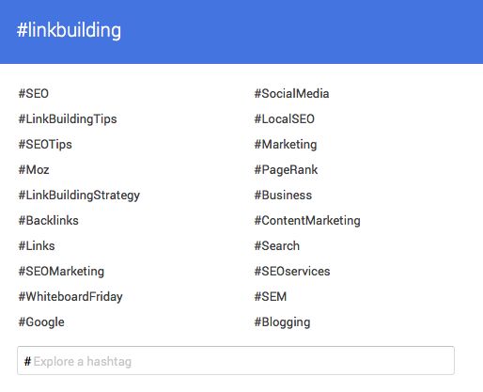
Task: Explore the #LinkBuildingStrategy hashtag
Action: point(79,196)
